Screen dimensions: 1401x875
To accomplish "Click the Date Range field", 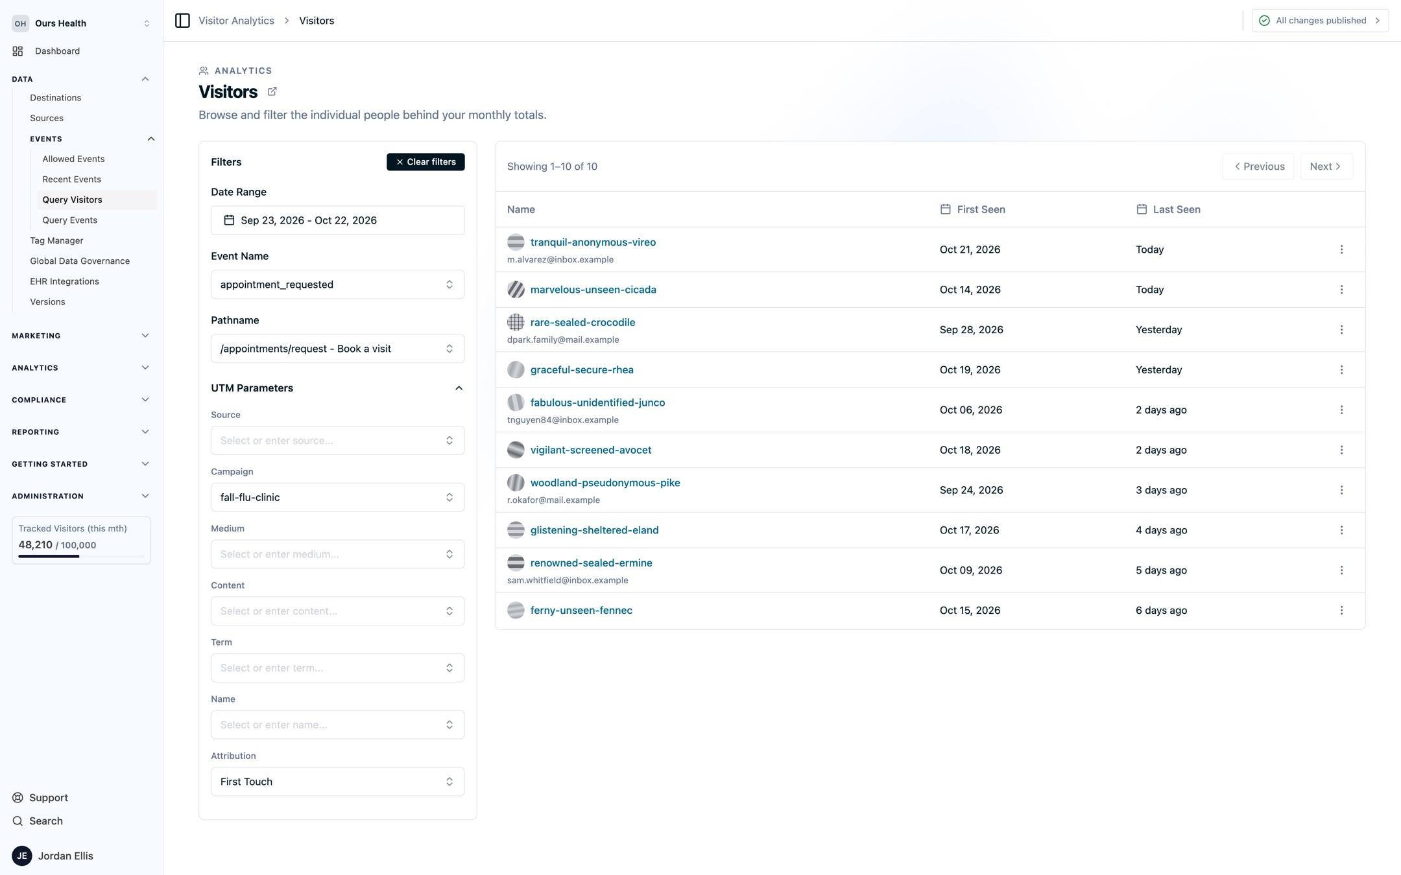I will coord(337,220).
